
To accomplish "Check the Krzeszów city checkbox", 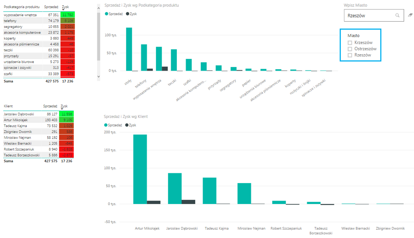I will [x=350, y=43].
